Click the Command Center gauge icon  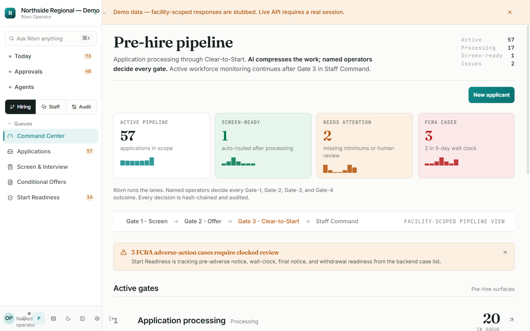tap(10, 136)
